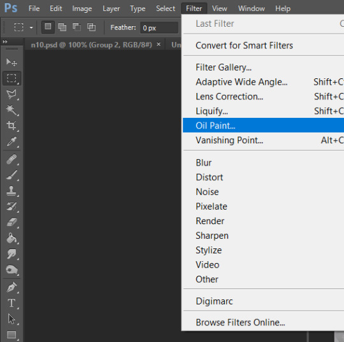Viewport: 344px width, 342px height.
Task: Select the Pen tool
Action: (11, 287)
